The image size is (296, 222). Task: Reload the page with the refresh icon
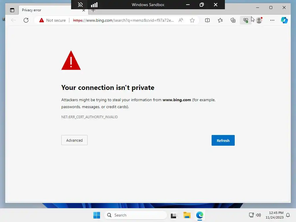[x=26, y=20]
